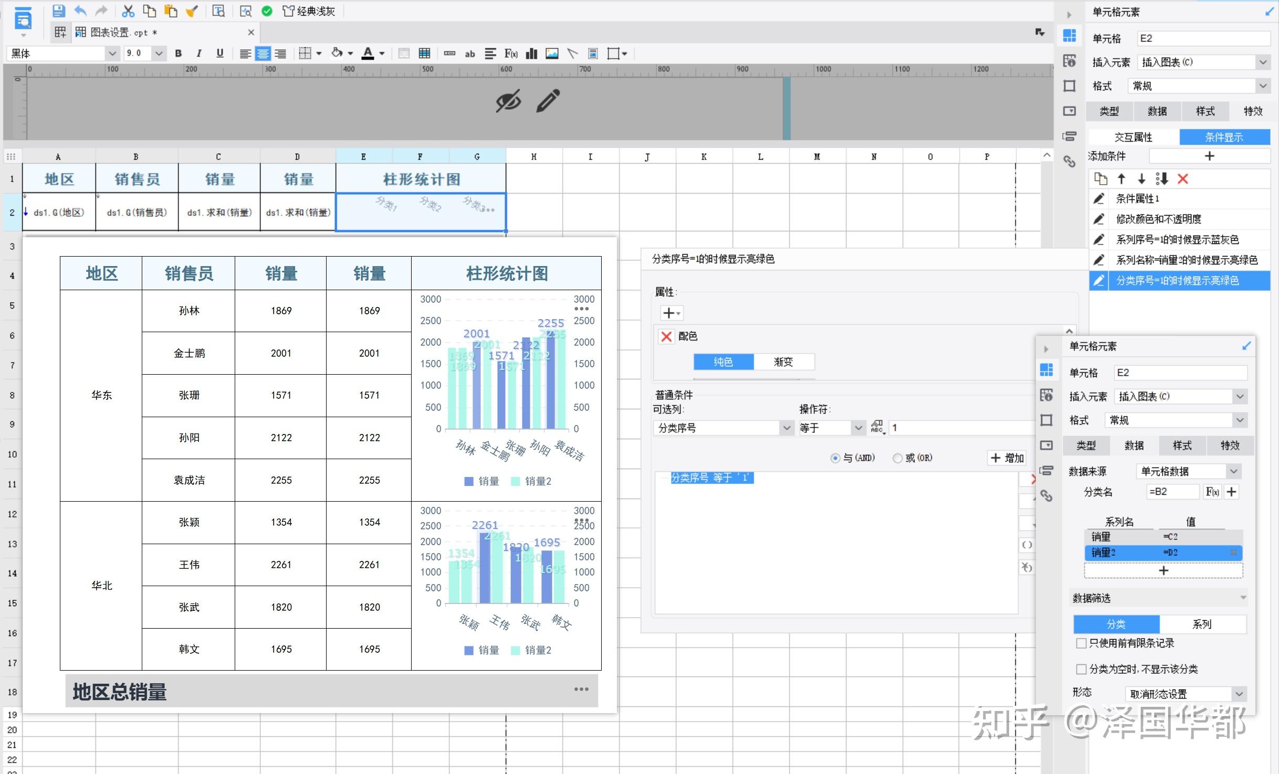Select the insert chart toolbar icon
1279x774 pixels.
(x=531, y=53)
